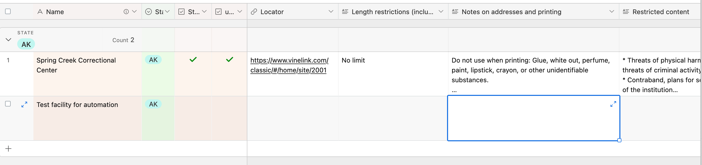Click the AK state tag in Spring Creek row
This screenshot has width=702, height=165.
point(153,60)
